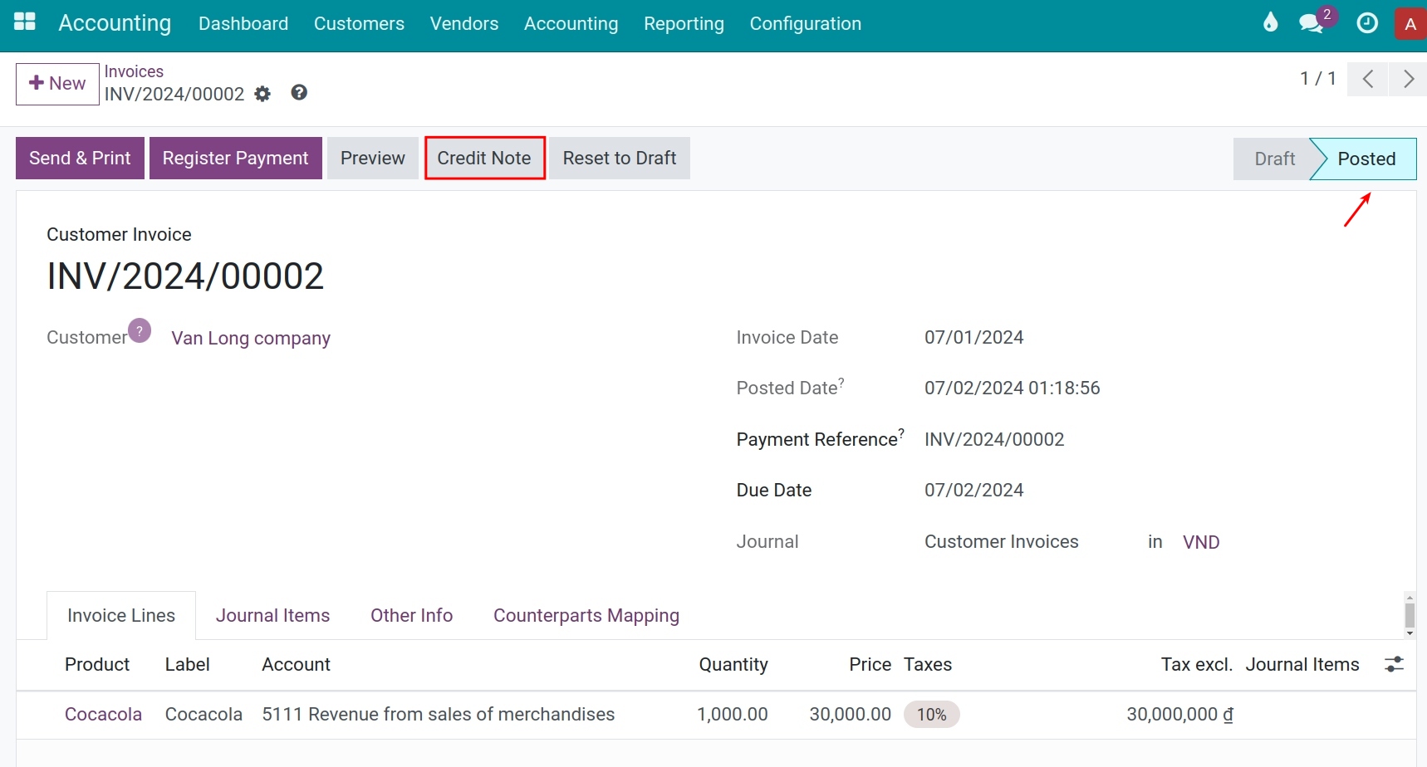Click the 30,000,000 ₫ tax excluded amount

tap(1179, 714)
